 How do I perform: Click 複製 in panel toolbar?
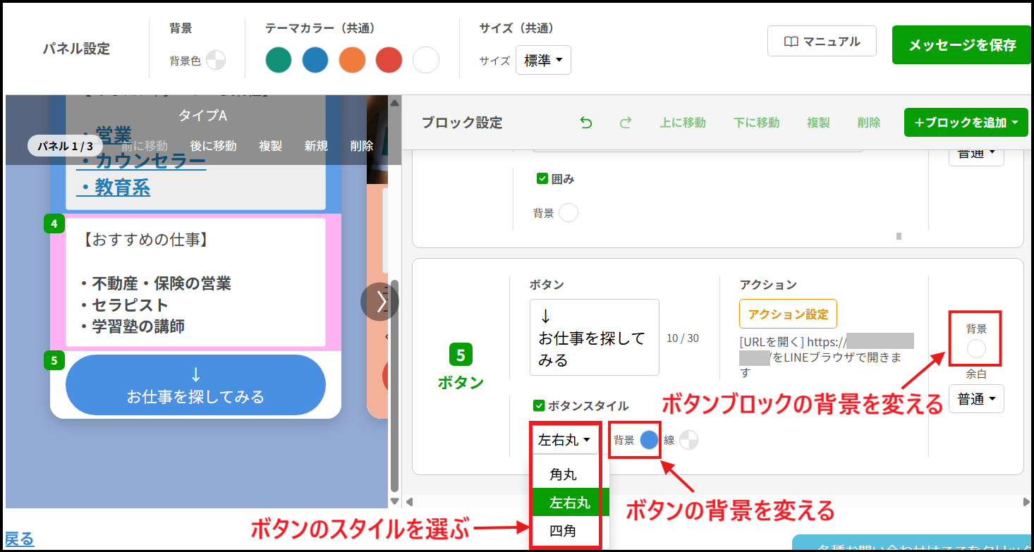point(270,146)
